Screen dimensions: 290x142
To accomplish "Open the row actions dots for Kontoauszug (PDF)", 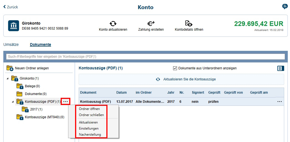I will click(279, 102).
